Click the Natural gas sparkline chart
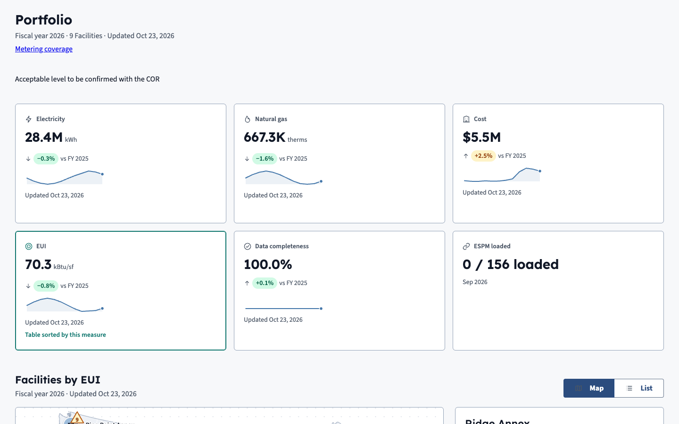 (x=283, y=177)
